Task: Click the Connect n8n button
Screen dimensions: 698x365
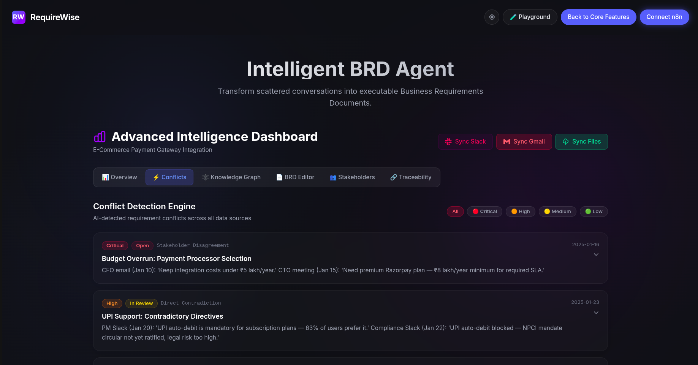Action: 664,17
